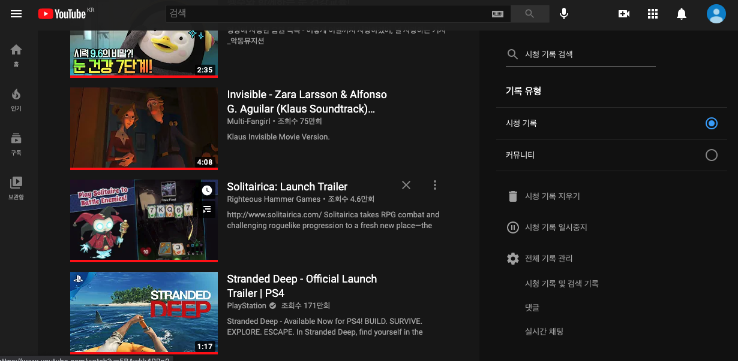Open title Invisible - Zara Larsson & Alfonso
The height and width of the screenshot is (361, 738).
click(x=307, y=102)
